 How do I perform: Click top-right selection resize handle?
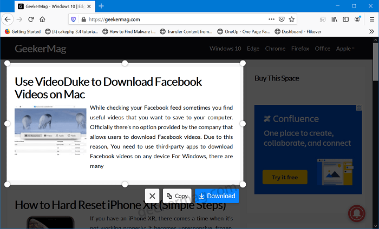243,63
